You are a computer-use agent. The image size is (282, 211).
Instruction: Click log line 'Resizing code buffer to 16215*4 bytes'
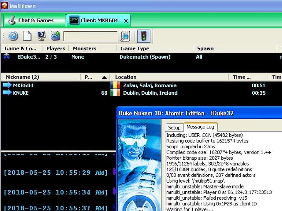tap(207, 141)
